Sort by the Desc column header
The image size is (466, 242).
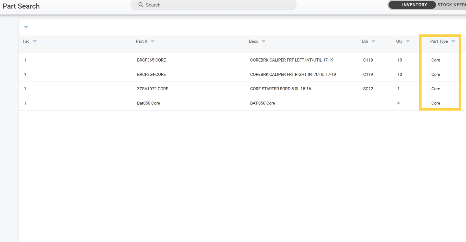(253, 41)
